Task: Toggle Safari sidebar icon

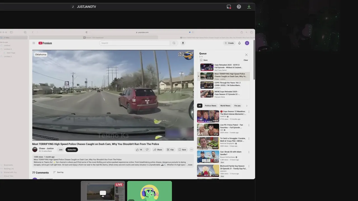Action: 11,32
